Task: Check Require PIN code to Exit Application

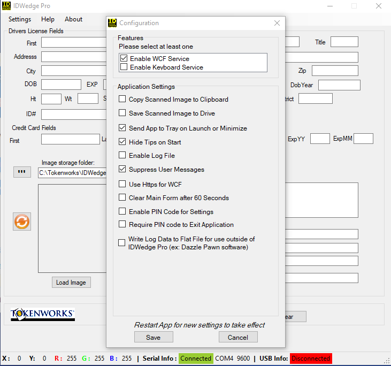Action: coord(122,224)
